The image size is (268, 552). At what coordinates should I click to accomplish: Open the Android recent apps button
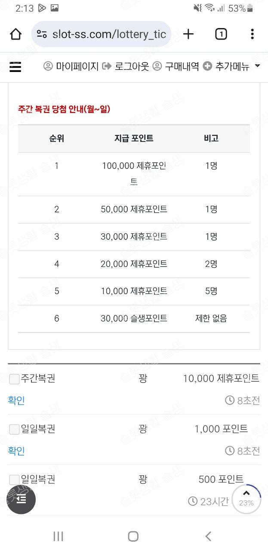pyautogui.click(x=58, y=536)
